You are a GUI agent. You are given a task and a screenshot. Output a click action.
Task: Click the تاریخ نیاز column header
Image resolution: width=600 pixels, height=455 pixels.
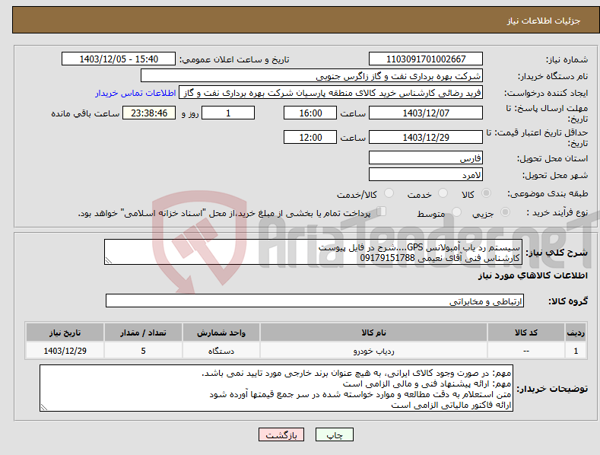pos(65,332)
